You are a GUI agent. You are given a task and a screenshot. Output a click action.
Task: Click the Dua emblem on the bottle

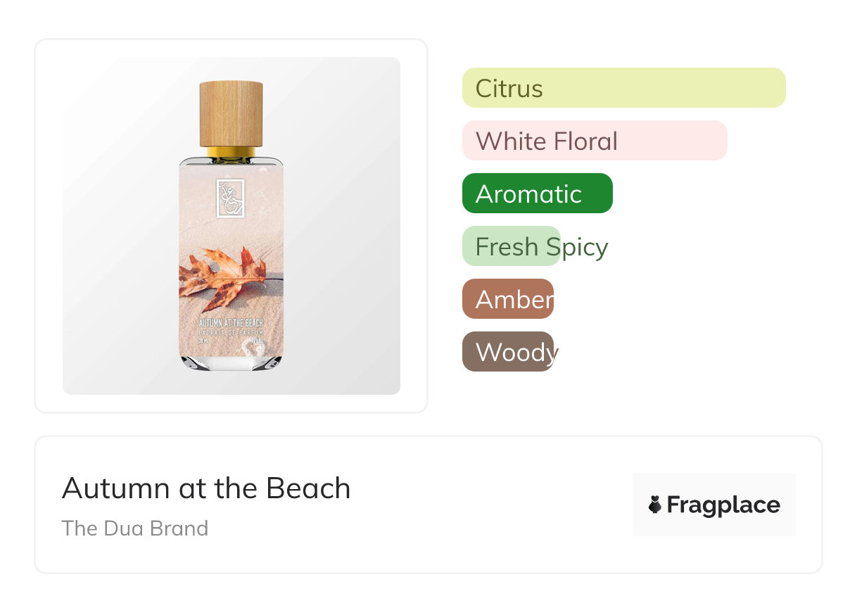(x=231, y=198)
